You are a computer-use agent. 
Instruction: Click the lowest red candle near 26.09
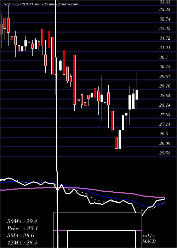pyautogui.click(x=116, y=143)
